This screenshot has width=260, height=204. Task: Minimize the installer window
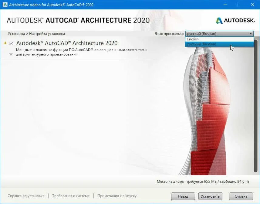coord(225,5)
